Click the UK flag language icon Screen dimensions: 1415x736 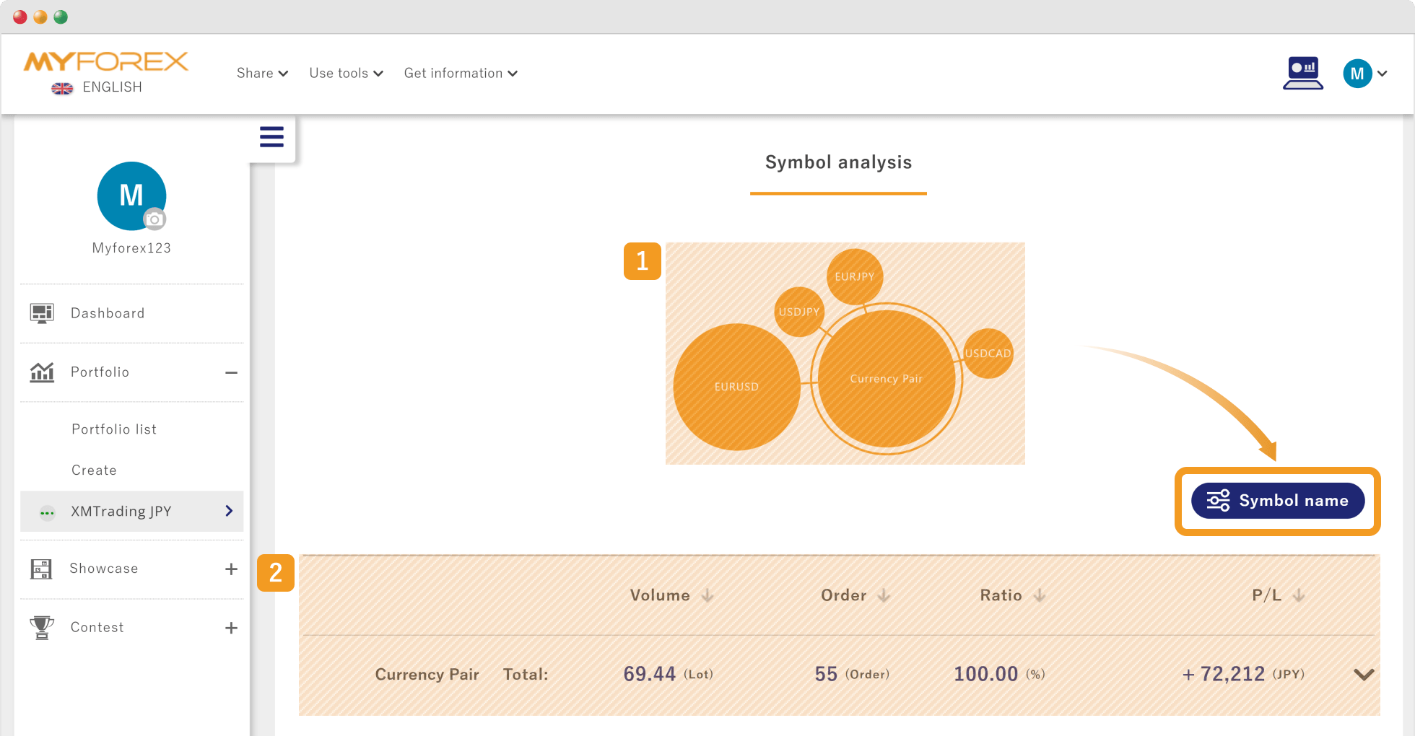pyautogui.click(x=62, y=88)
